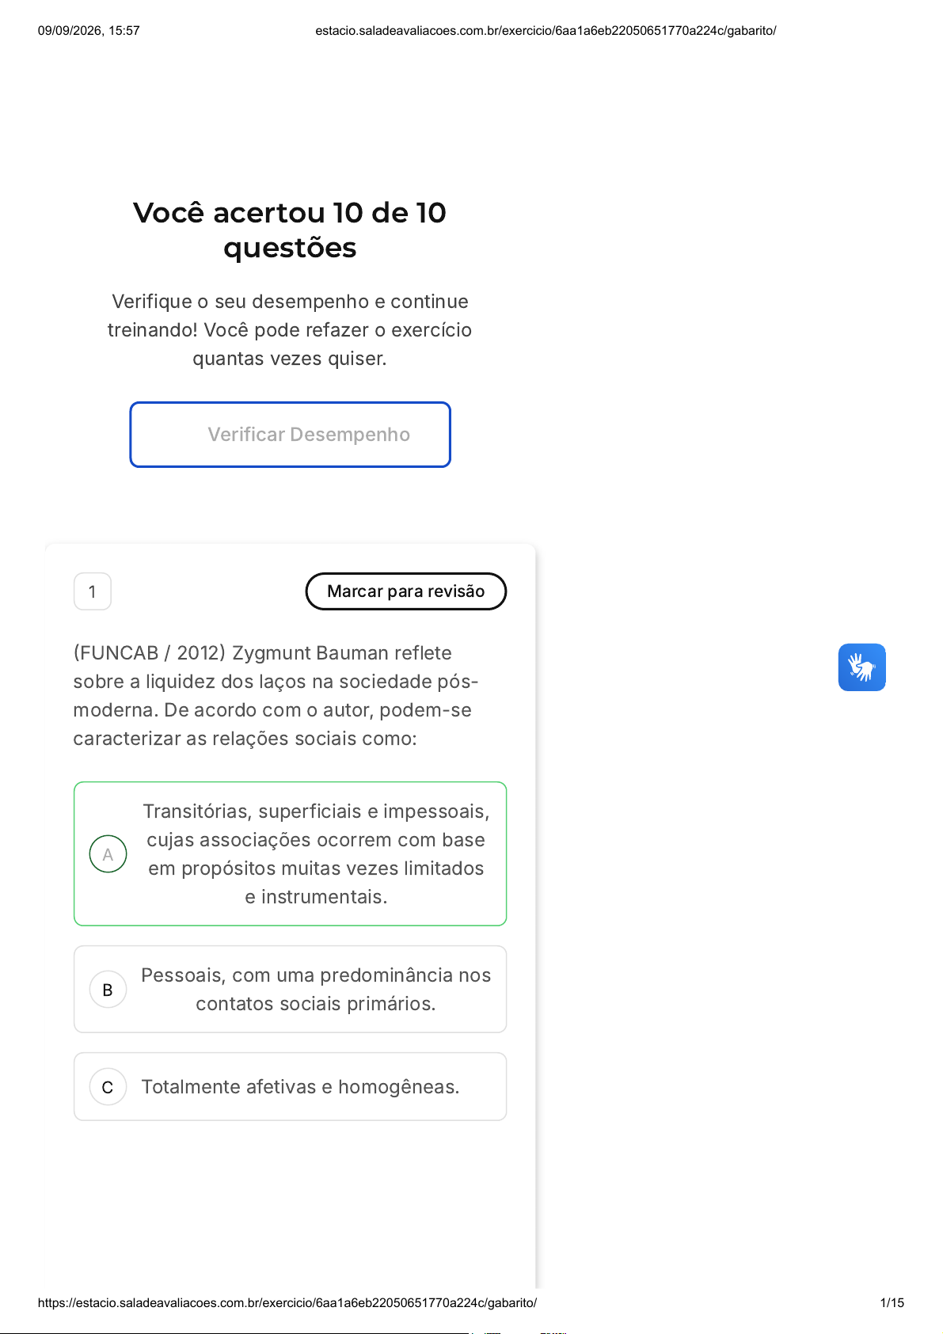Click the Verifique o seu desempenho sentence

pyautogui.click(x=290, y=315)
